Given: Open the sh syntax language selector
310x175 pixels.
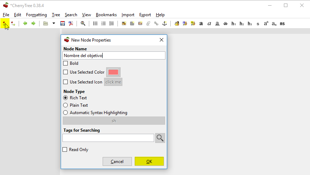Looking at the screenshot, I should pos(114,121).
